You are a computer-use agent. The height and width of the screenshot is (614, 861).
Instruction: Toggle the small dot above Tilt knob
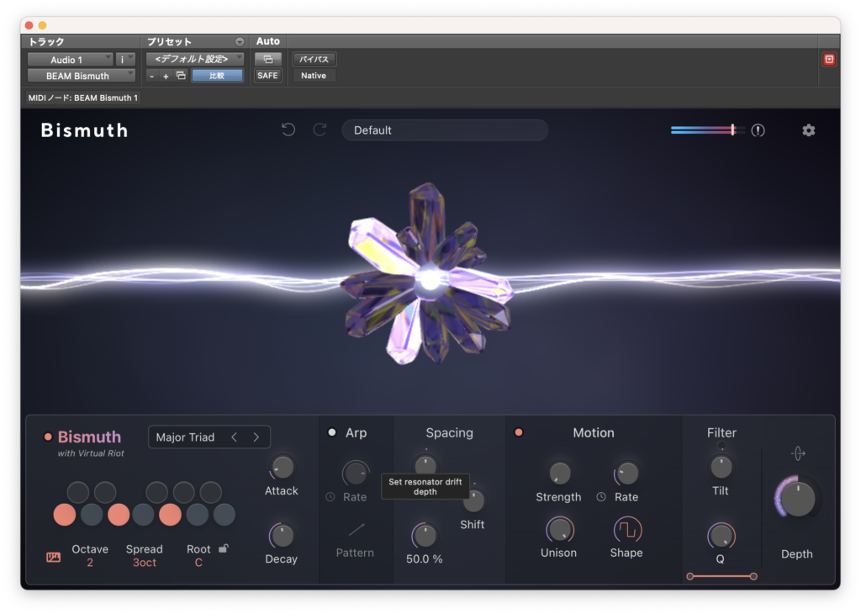(721, 446)
